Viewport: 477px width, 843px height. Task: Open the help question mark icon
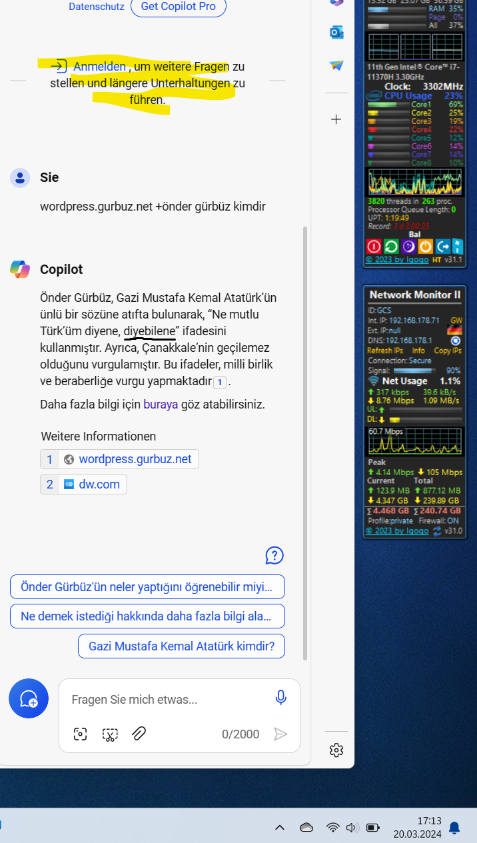(x=274, y=555)
